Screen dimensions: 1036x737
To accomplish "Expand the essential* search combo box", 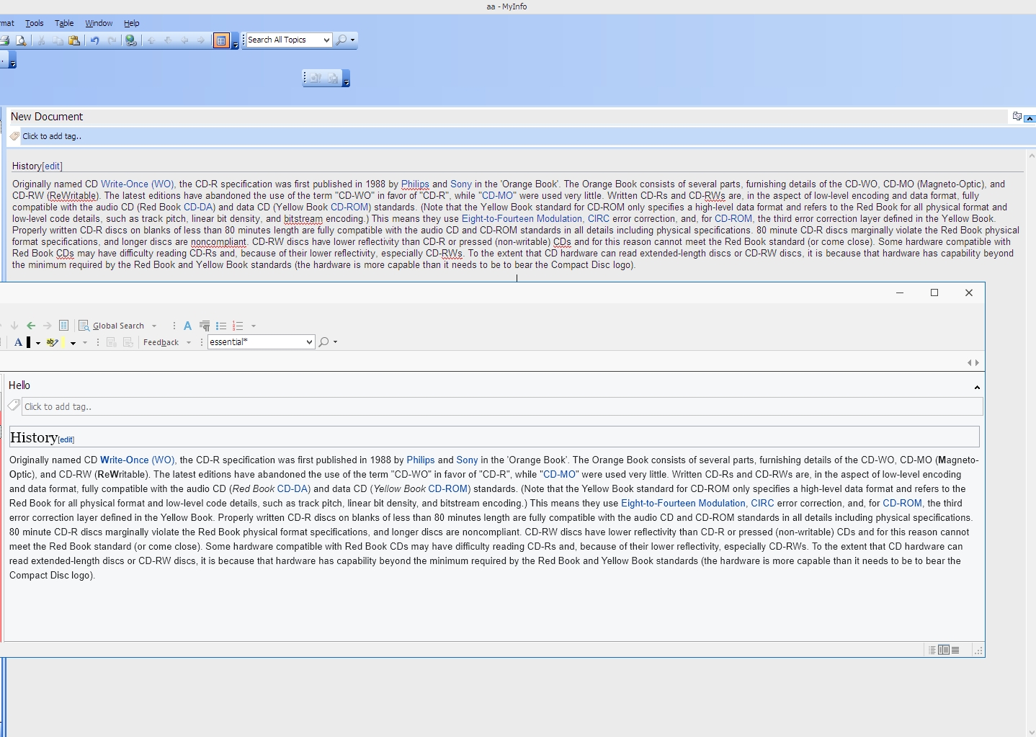I will (309, 342).
